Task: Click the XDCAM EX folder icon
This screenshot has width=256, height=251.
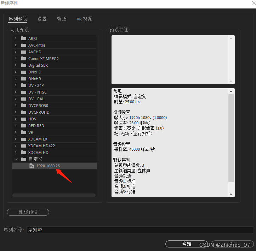Action: pyautogui.click(x=24, y=139)
